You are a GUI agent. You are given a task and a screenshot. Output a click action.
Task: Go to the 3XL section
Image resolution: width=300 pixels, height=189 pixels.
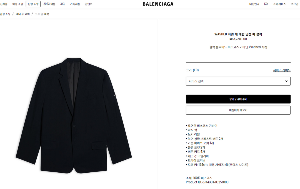(62, 4)
